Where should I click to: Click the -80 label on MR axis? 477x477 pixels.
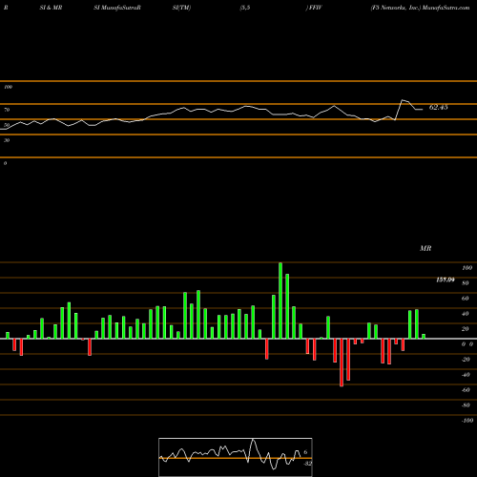point(466,405)
